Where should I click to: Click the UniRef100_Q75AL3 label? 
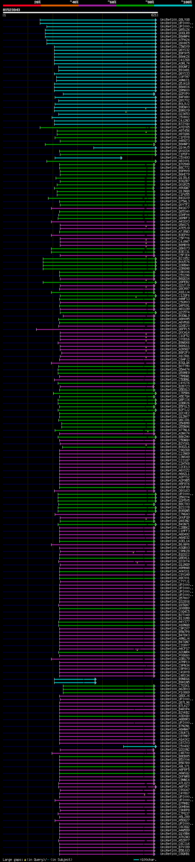click(x=175, y=202)
